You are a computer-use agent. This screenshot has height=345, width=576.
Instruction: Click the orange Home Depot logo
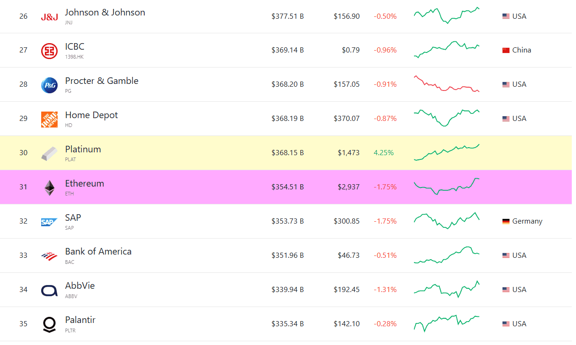pyautogui.click(x=49, y=119)
